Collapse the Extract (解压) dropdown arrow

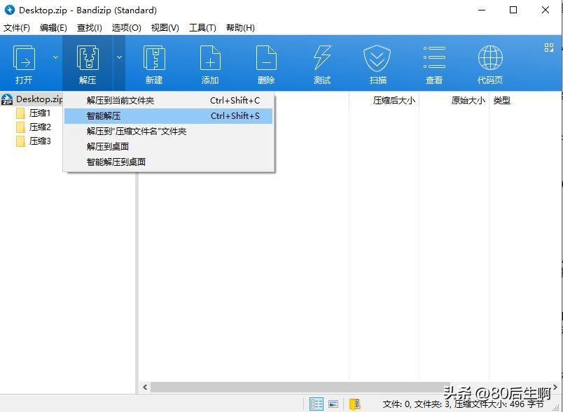click(x=119, y=57)
